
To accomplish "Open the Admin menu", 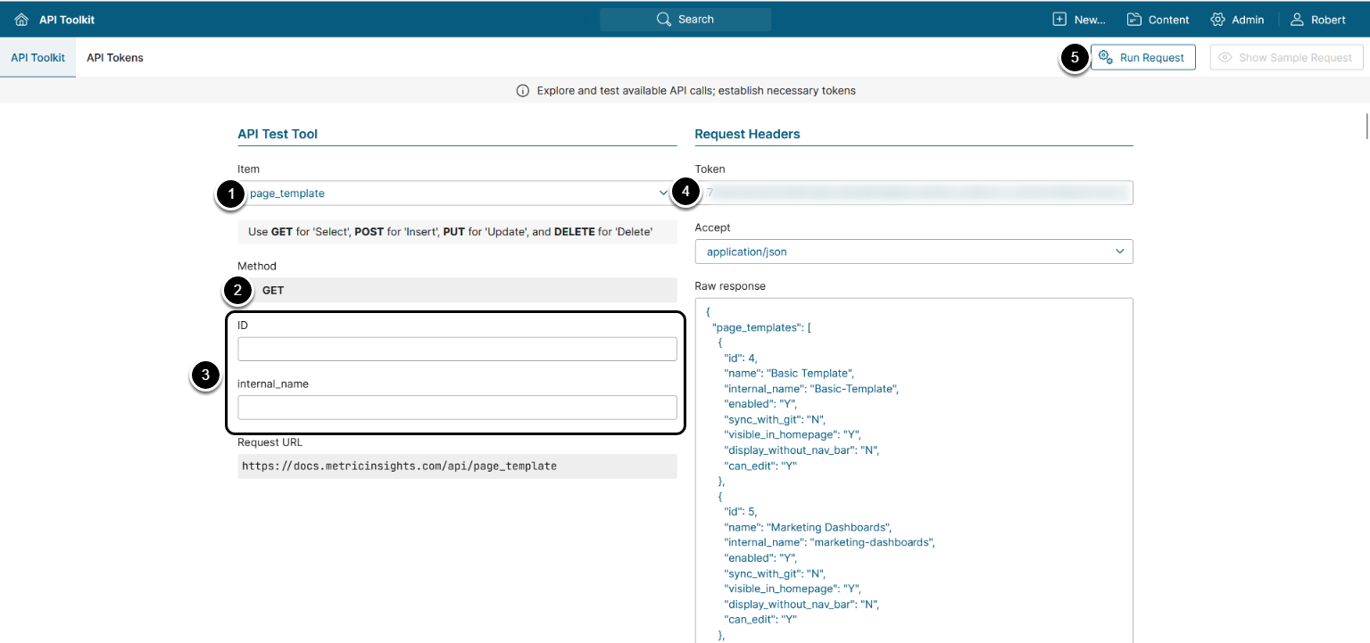I will point(1237,20).
